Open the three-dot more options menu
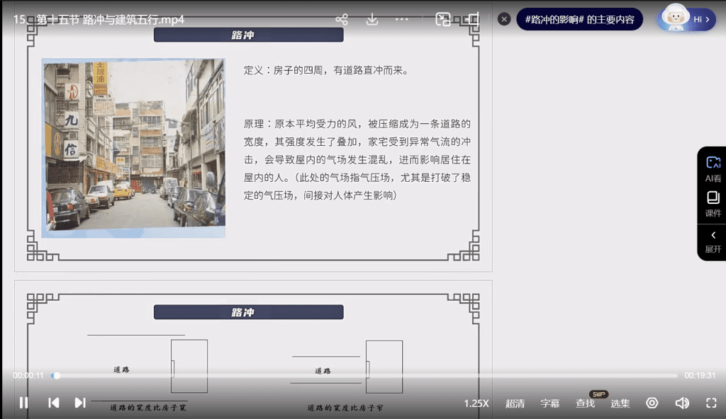The height and width of the screenshot is (419, 726). point(402,19)
